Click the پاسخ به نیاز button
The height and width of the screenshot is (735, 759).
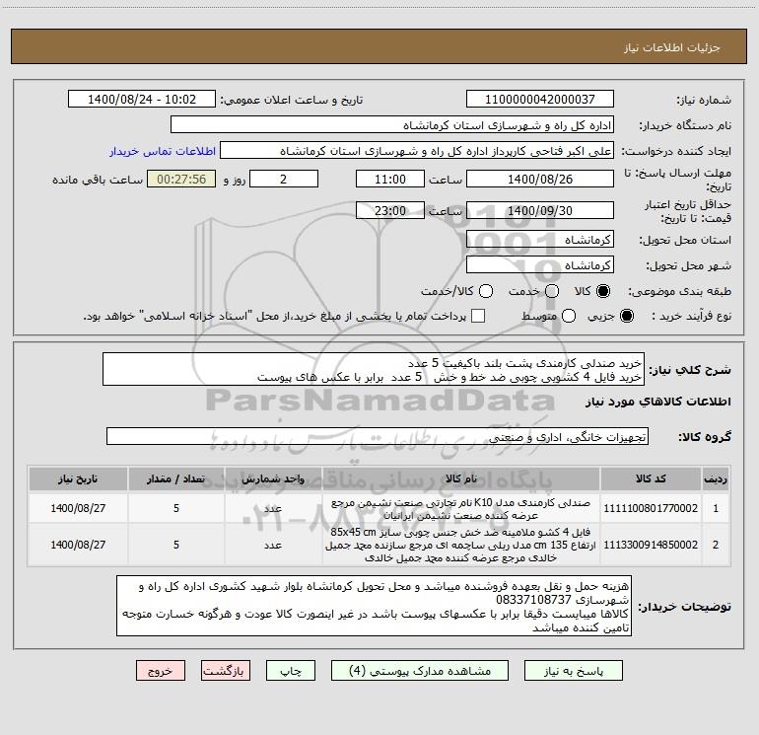[x=573, y=671]
